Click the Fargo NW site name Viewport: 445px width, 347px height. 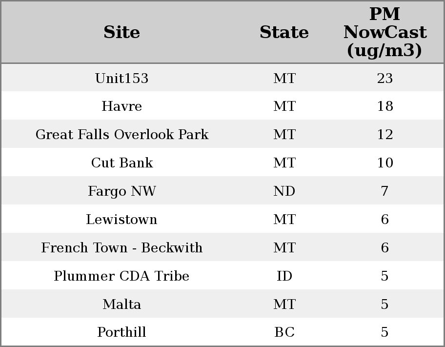point(122,191)
